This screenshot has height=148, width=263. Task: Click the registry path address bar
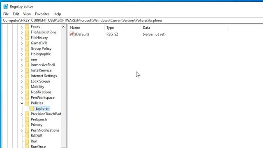(132, 20)
